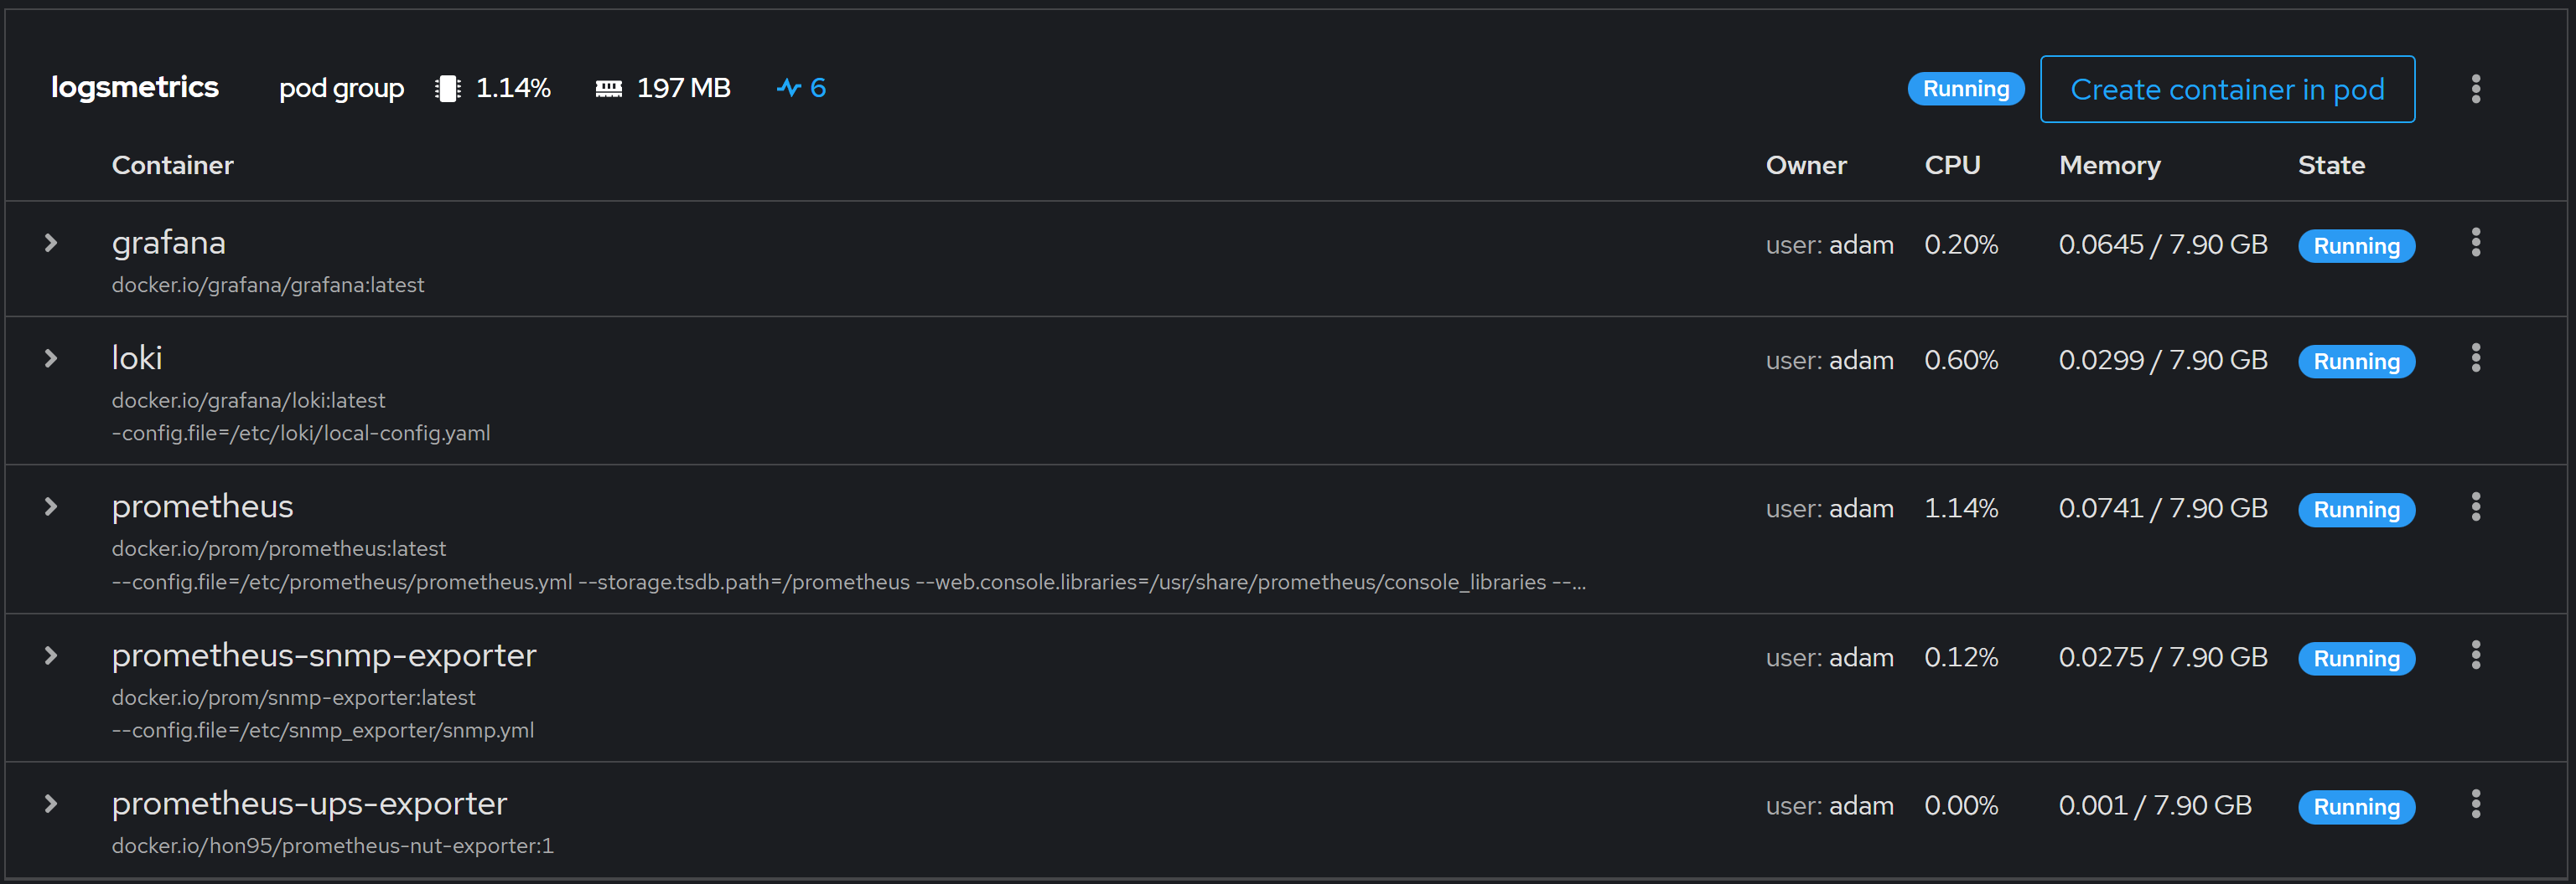
Task: Click the pod Running status badge
Action: [1965, 89]
